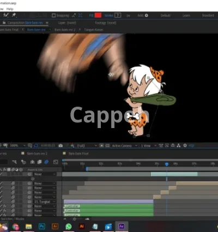Click Tangan Kanan in the composition breadcrumb
218x232 pixels.
pos(94,30)
